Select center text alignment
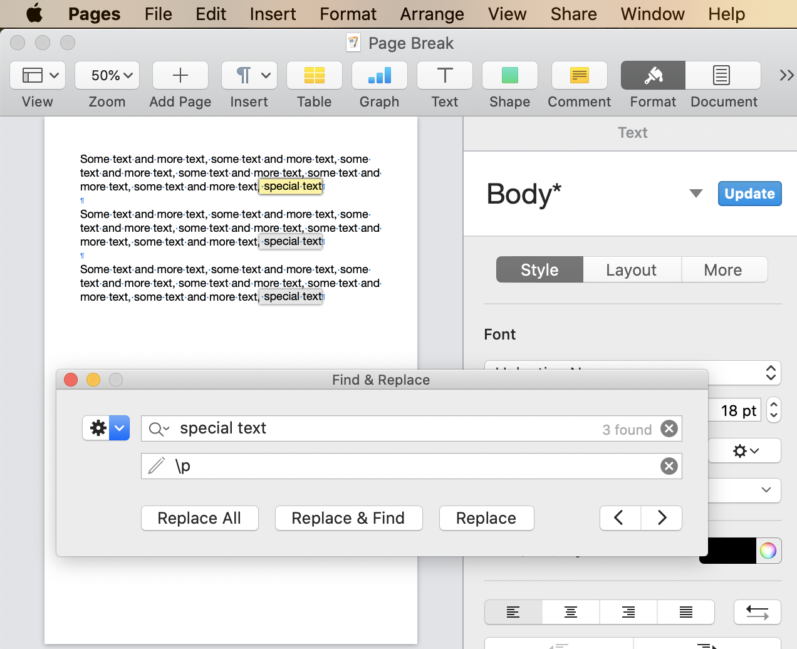Screen dimensions: 797x649 pyautogui.click(x=570, y=612)
